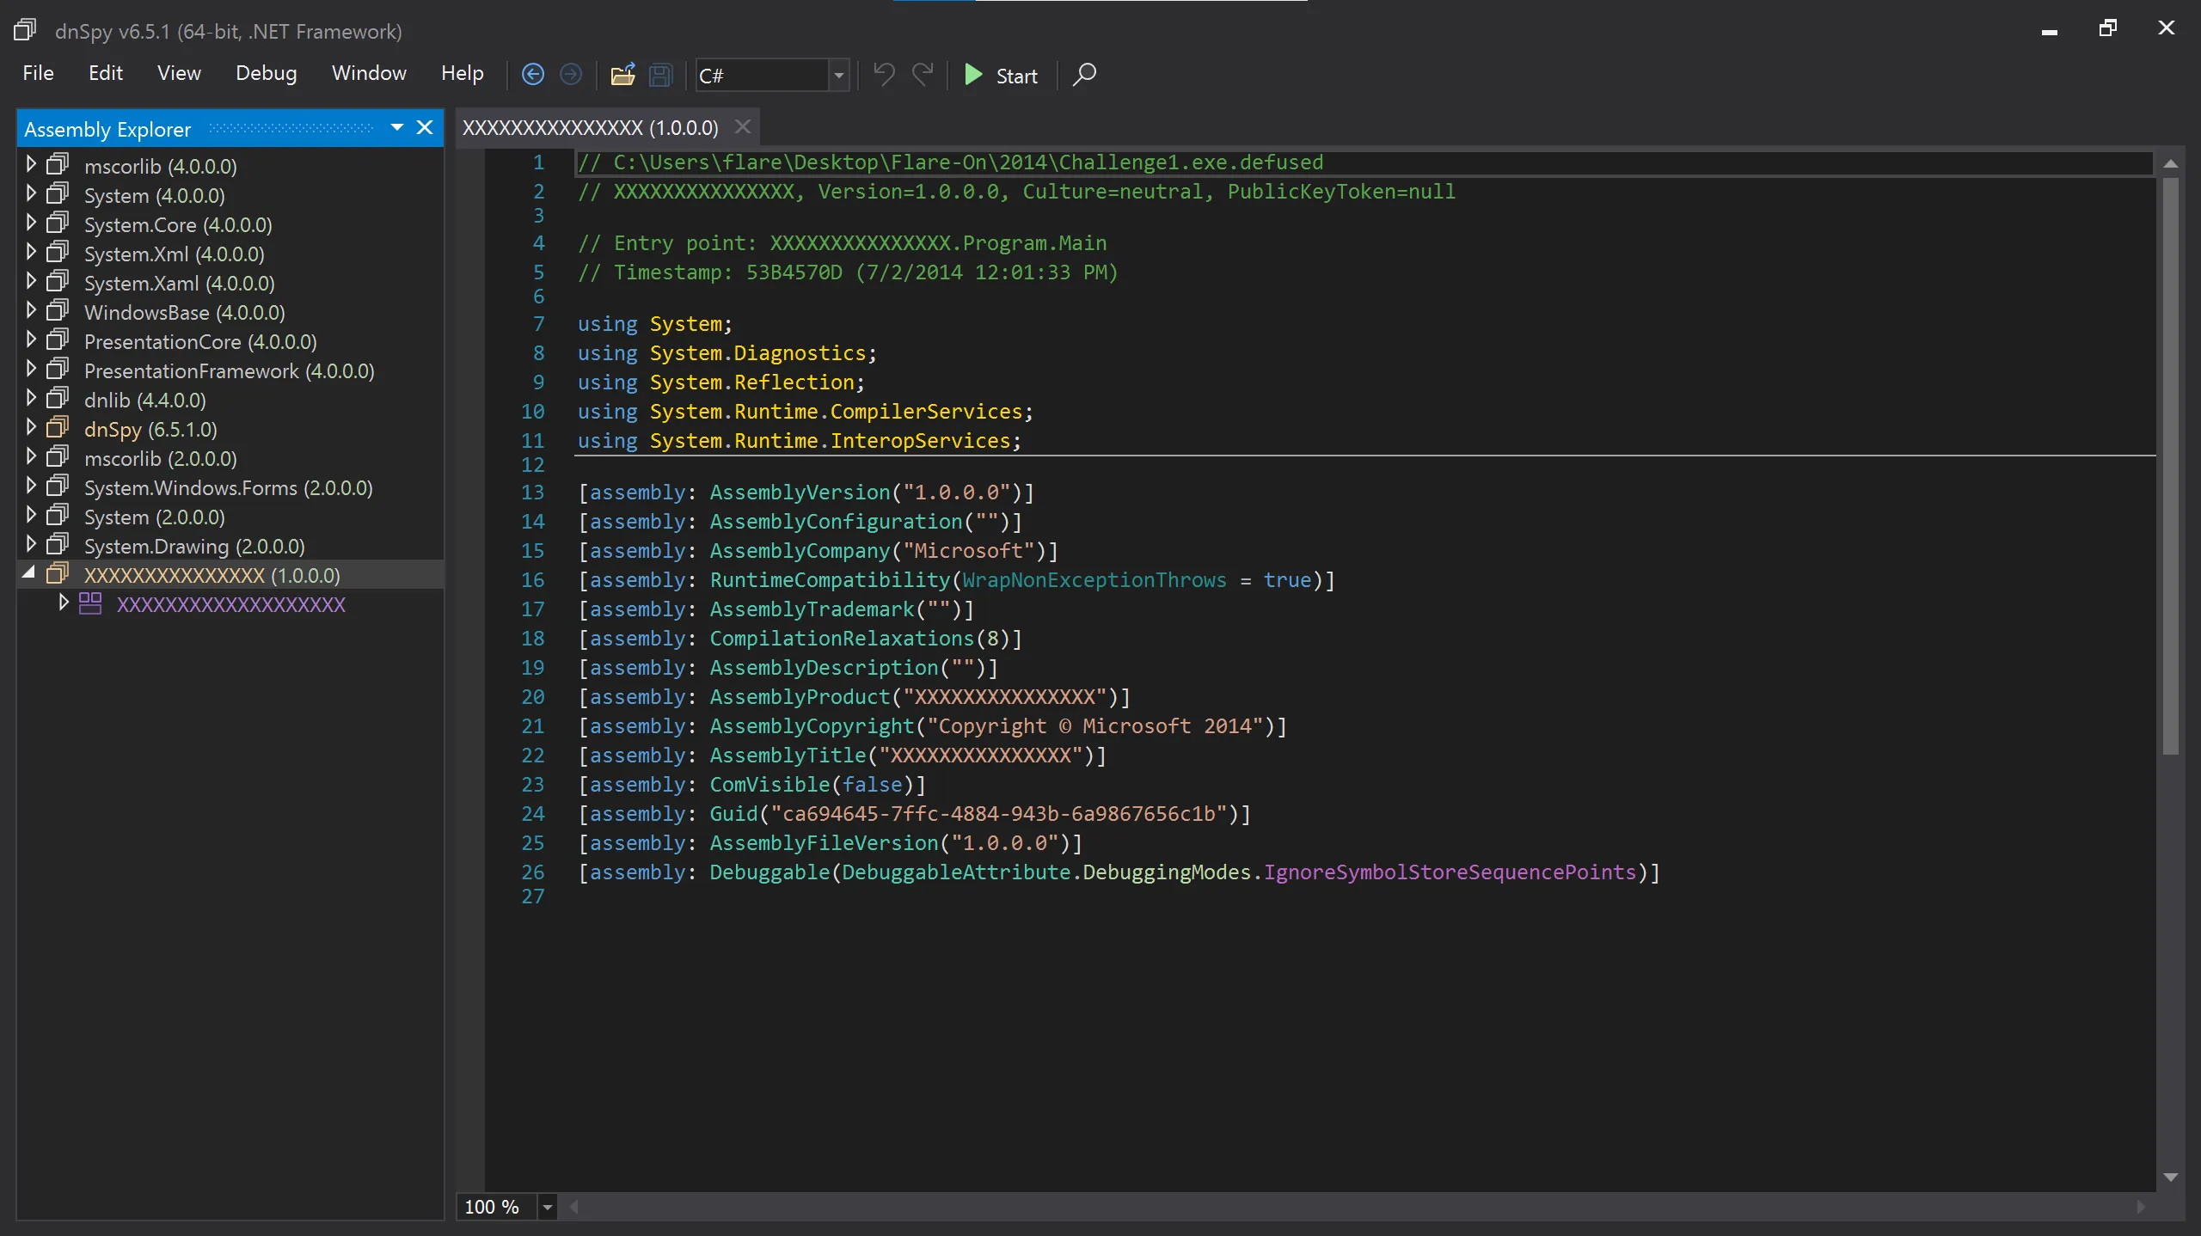This screenshot has height=1236, width=2201.
Task: Expand the System.Xaml (4.0.0.0) node
Action: (31, 282)
